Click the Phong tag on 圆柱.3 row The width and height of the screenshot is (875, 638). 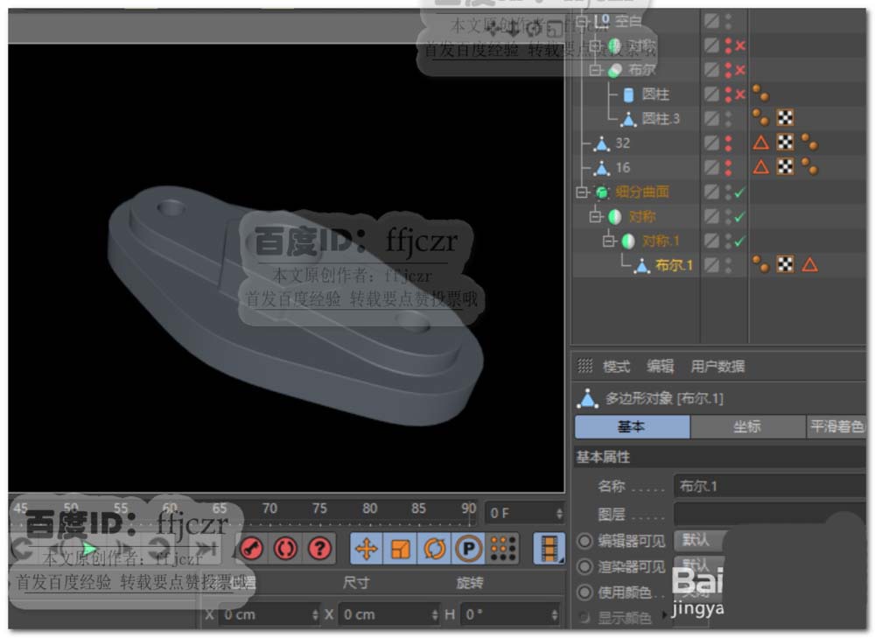(760, 118)
